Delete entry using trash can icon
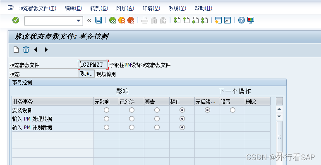The image size is (321, 165). (26, 49)
